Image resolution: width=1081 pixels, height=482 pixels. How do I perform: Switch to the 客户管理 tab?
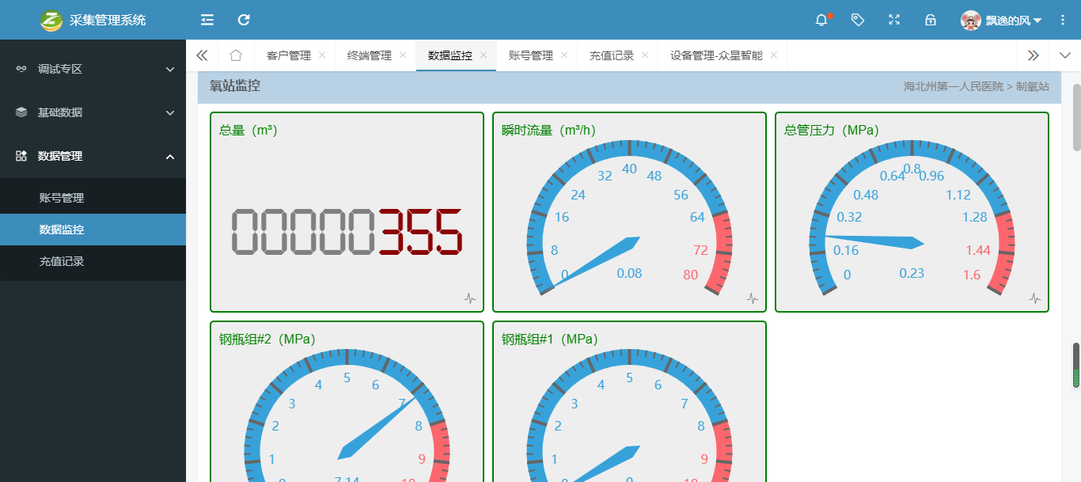[x=289, y=55]
